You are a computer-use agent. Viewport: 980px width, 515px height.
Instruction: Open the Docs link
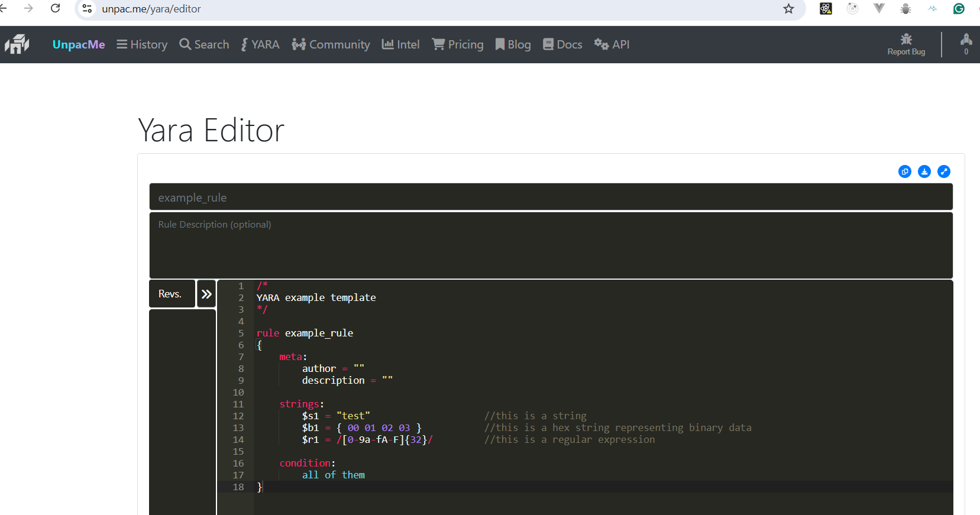click(562, 44)
